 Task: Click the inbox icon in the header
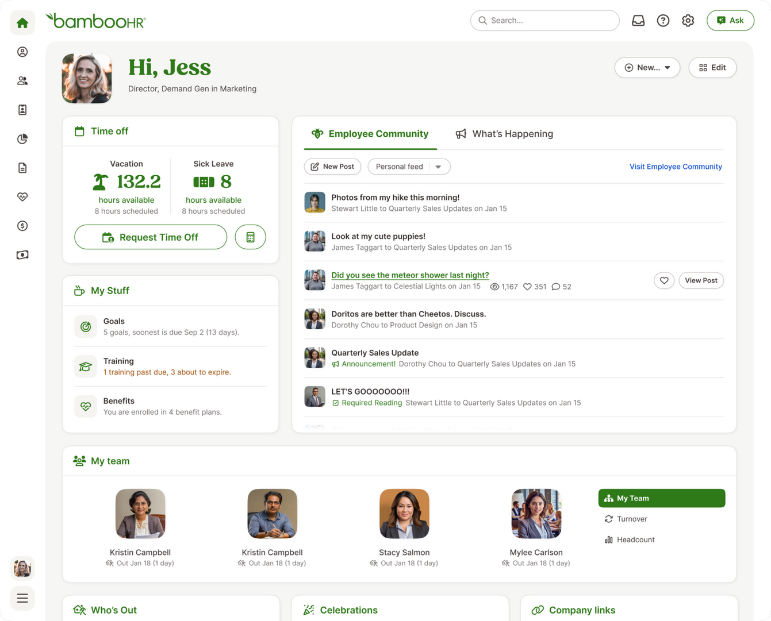tap(638, 21)
